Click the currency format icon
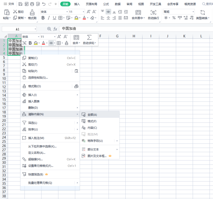213x199 pixels. tap(166, 18)
